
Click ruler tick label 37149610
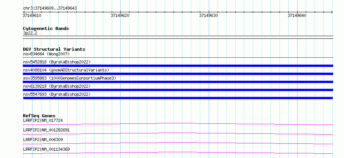[32, 15]
